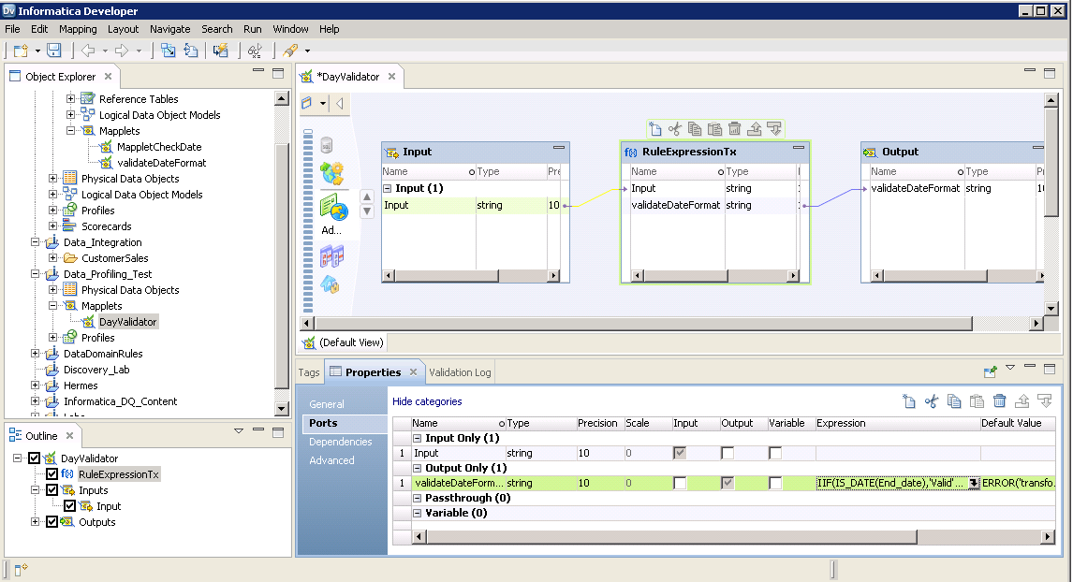Select validateDateFormat under the first Mapplets node
This screenshot has width=1073, height=582.
click(x=161, y=162)
